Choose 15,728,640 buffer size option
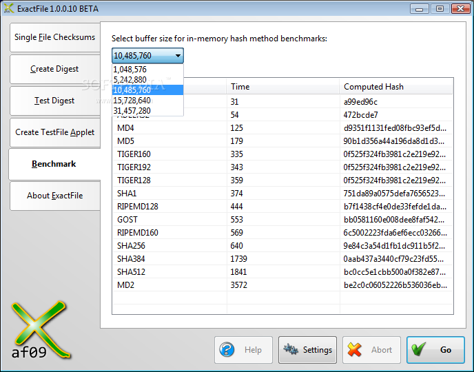Screen dimensions: 474x372 tap(147, 101)
